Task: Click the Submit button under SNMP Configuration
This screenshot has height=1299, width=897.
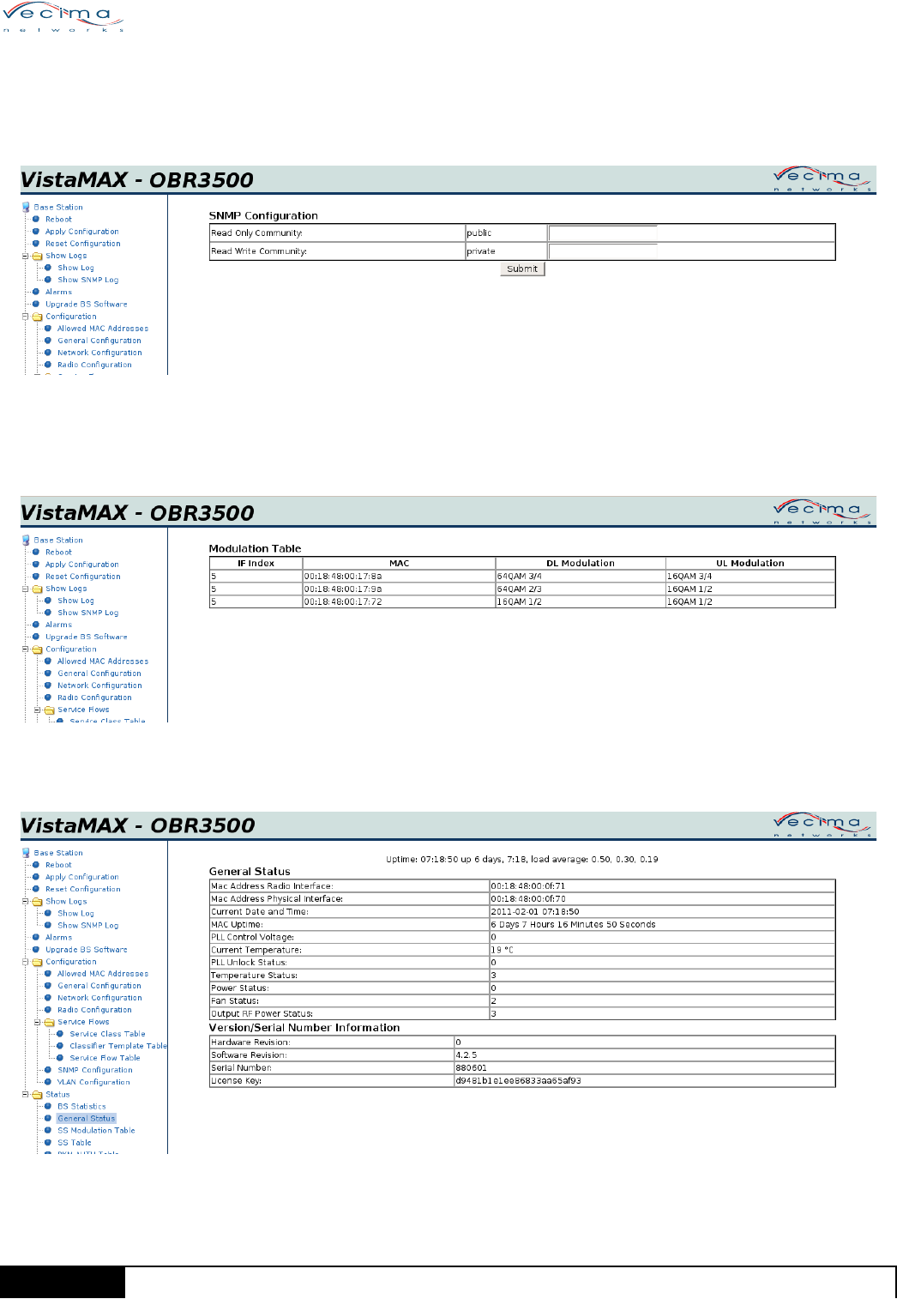Action: pyautogui.click(x=522, y=269)
